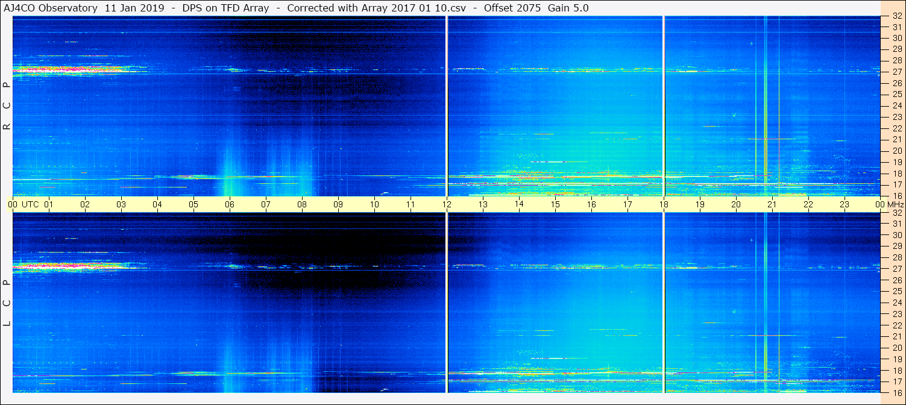This screenshot has height=405, width=906.
Task: Click the 09 hour label on time axis
Action: click(x=338, y=204)
